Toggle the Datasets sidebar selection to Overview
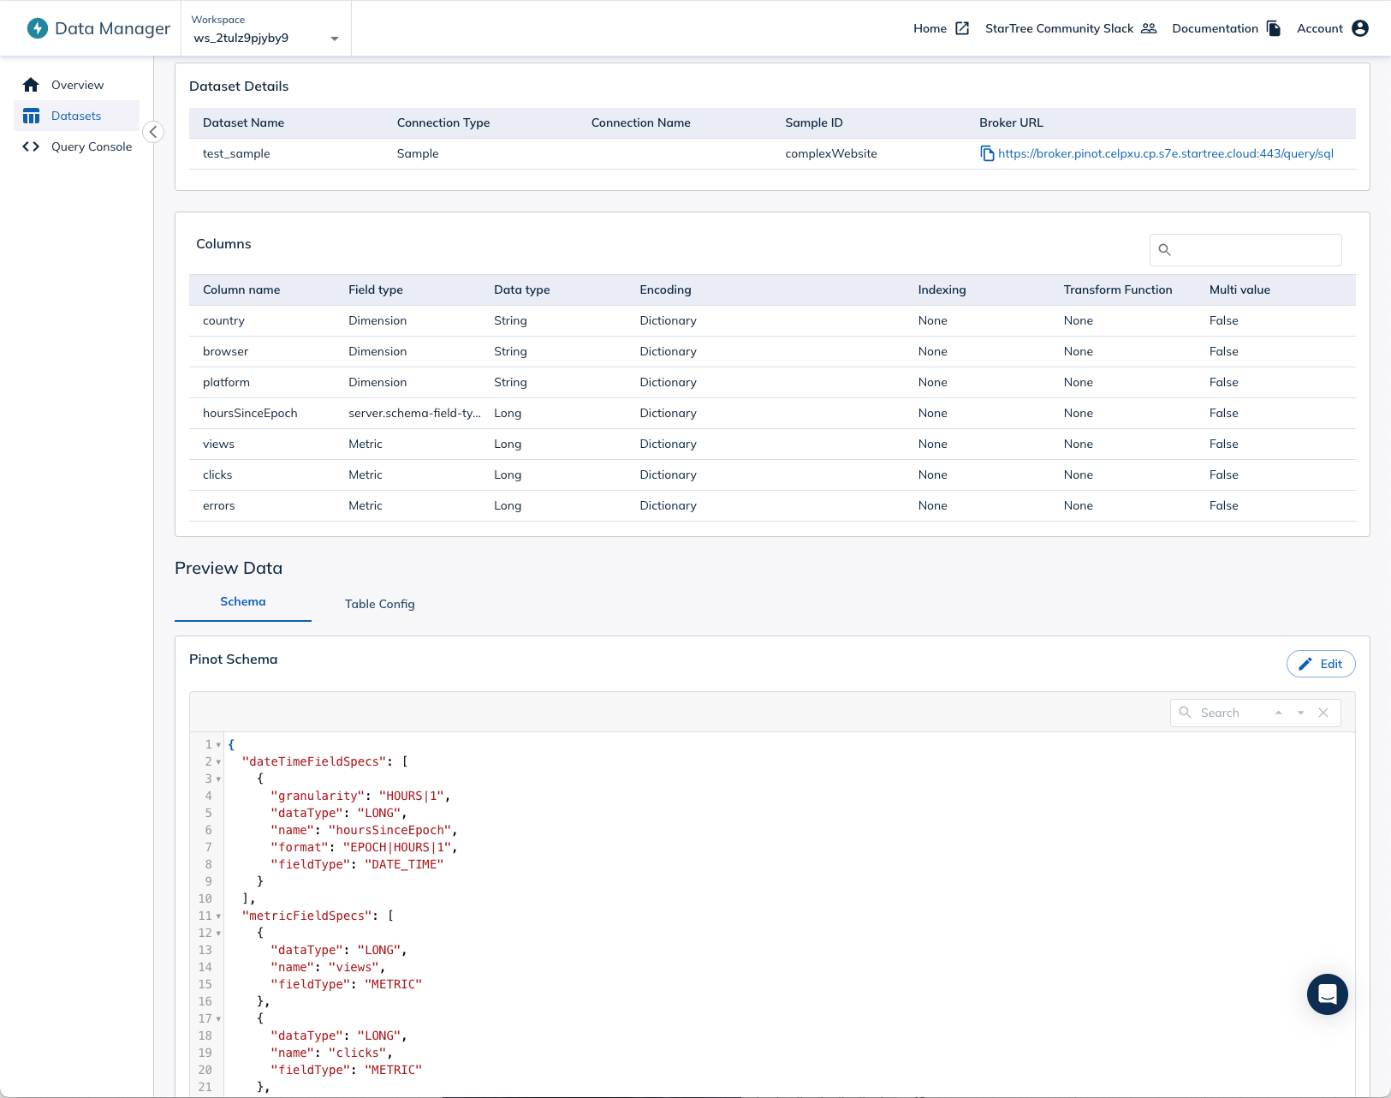This screenshot has height=1098, width=1391. point(77,84)
